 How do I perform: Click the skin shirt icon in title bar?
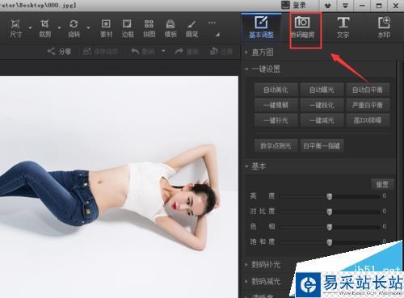pos(327,5)
